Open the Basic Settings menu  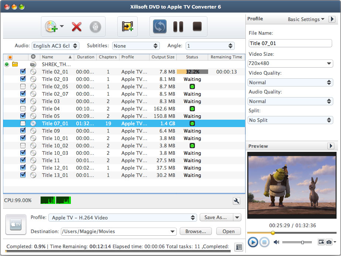click(x=306, y=19)
